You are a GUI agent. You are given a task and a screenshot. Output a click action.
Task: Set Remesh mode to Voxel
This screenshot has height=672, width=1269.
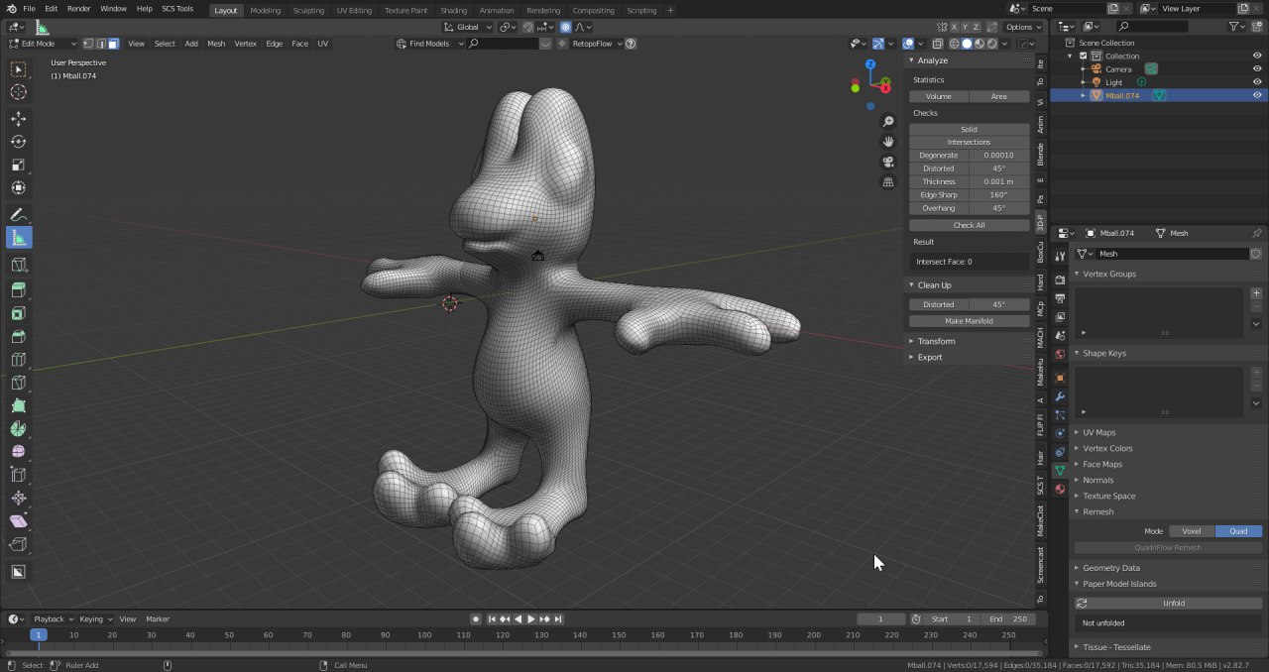(1191, 531)
